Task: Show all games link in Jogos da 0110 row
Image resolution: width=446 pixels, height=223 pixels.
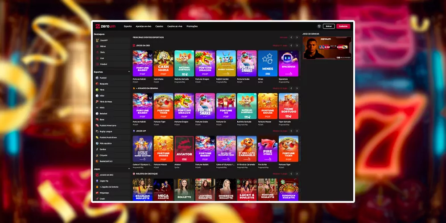Action: point(280,45)
